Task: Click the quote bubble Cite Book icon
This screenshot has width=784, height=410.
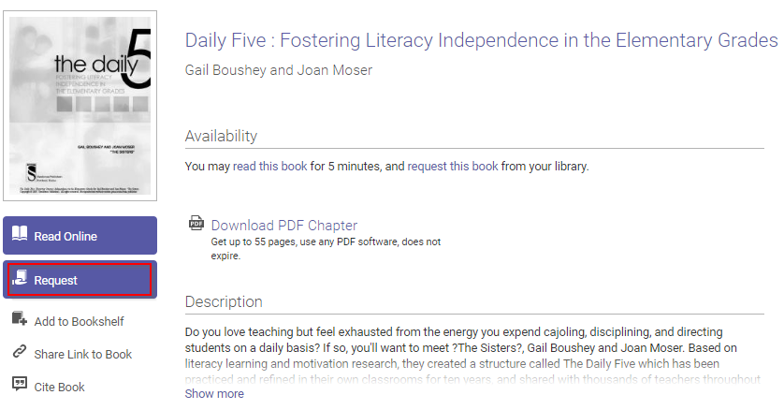Action: pos(20,384)
